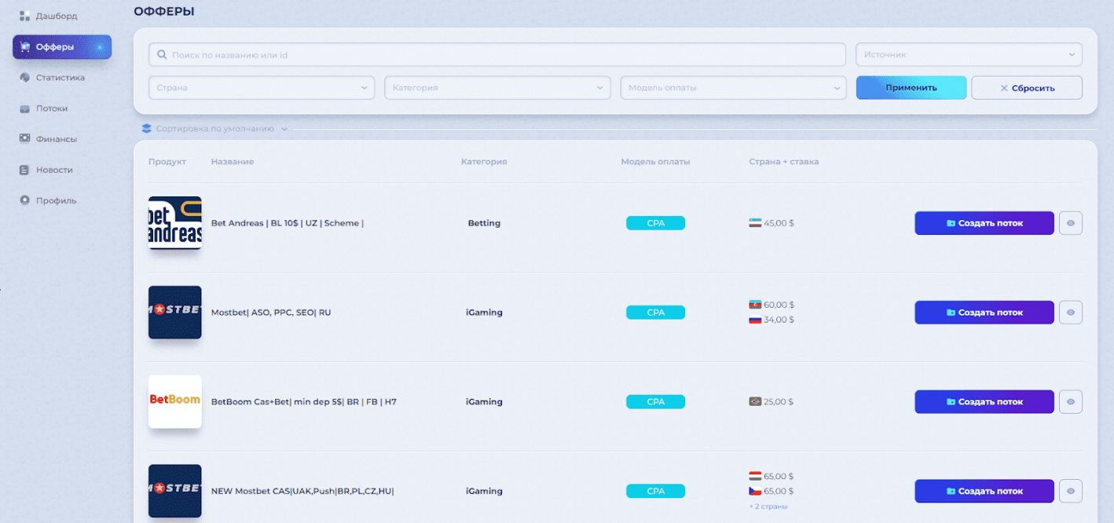
Task: Click the Uzbekistan flag next to 45,00 $
Action: 755,223
